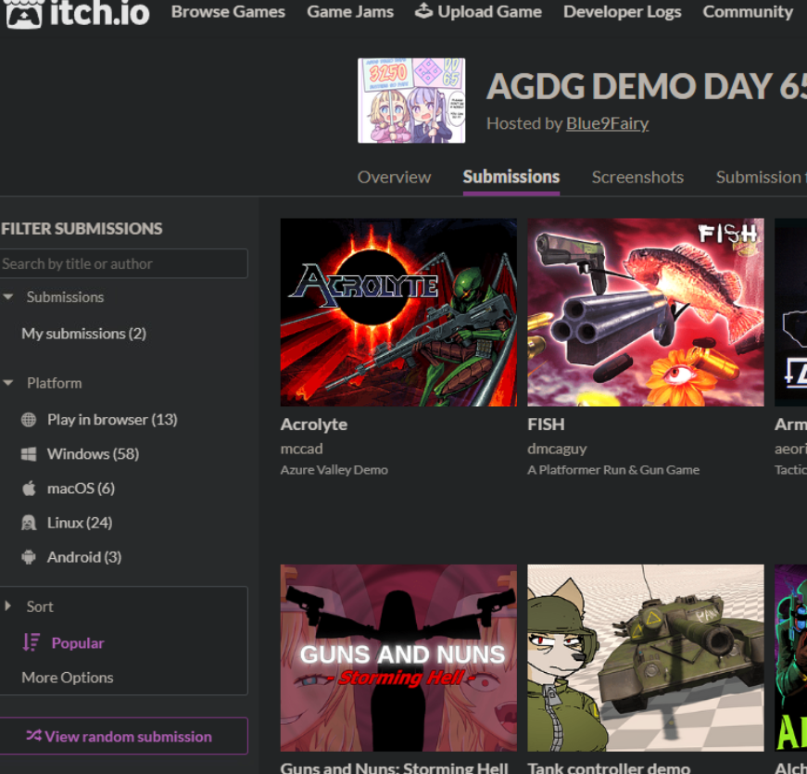
Task: Click the Linux penguin platform icon
Action: [x=29, y=523]
